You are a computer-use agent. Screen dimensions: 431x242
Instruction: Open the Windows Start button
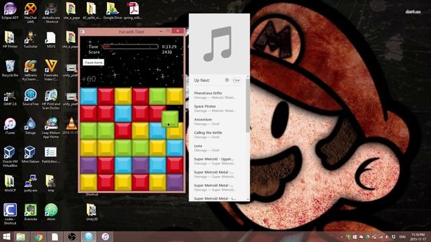pyautogui.click(x=6, y=237)
